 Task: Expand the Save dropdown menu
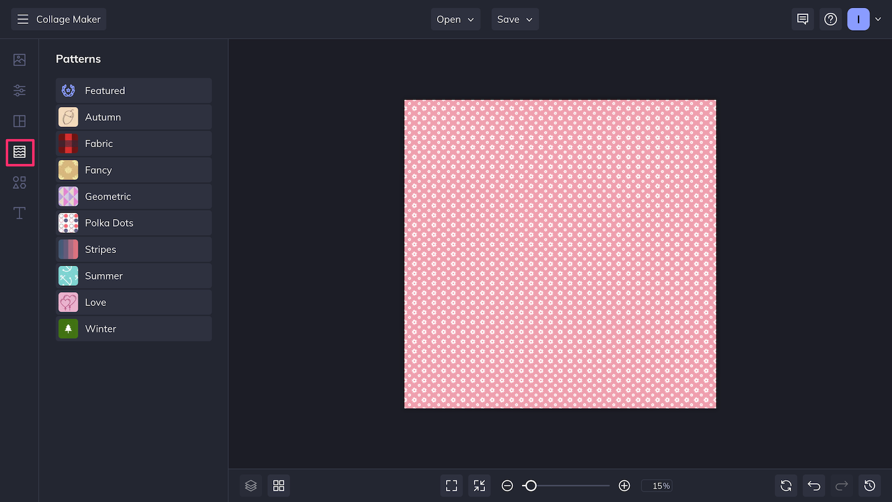tap(515, 20)
